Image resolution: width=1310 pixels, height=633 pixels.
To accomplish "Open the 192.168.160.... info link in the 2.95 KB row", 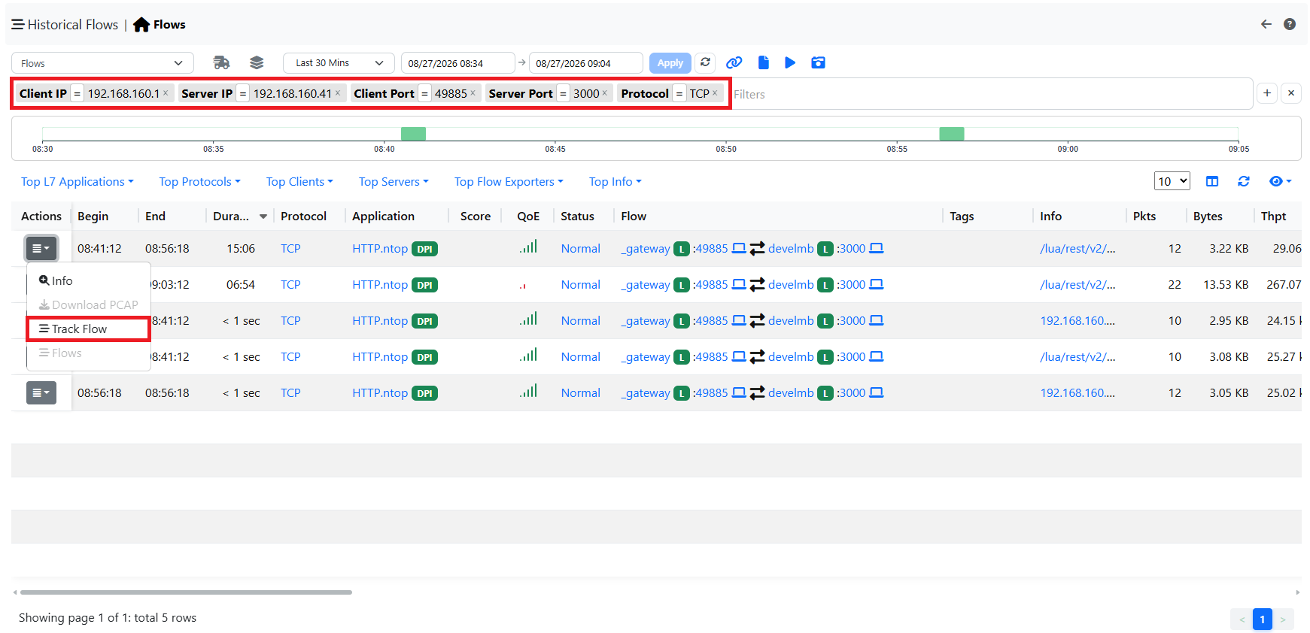I will (x=1077, y=320).
